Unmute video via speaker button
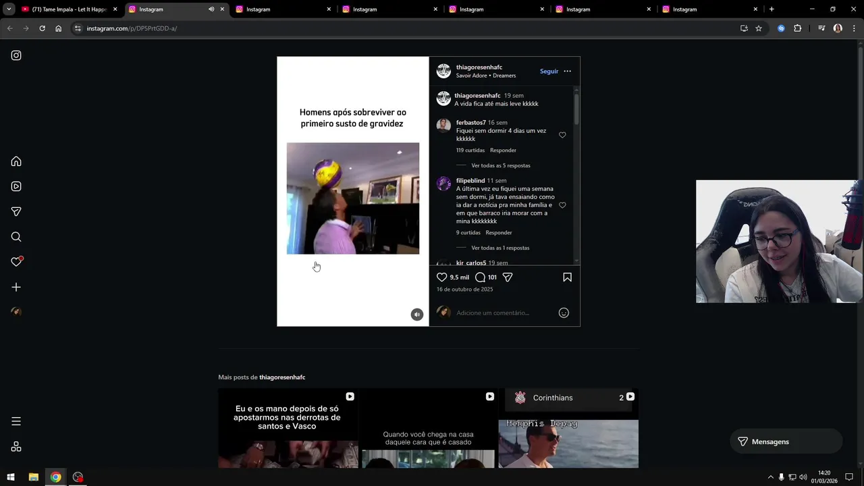The image size is (864, 486). (417, 315)
